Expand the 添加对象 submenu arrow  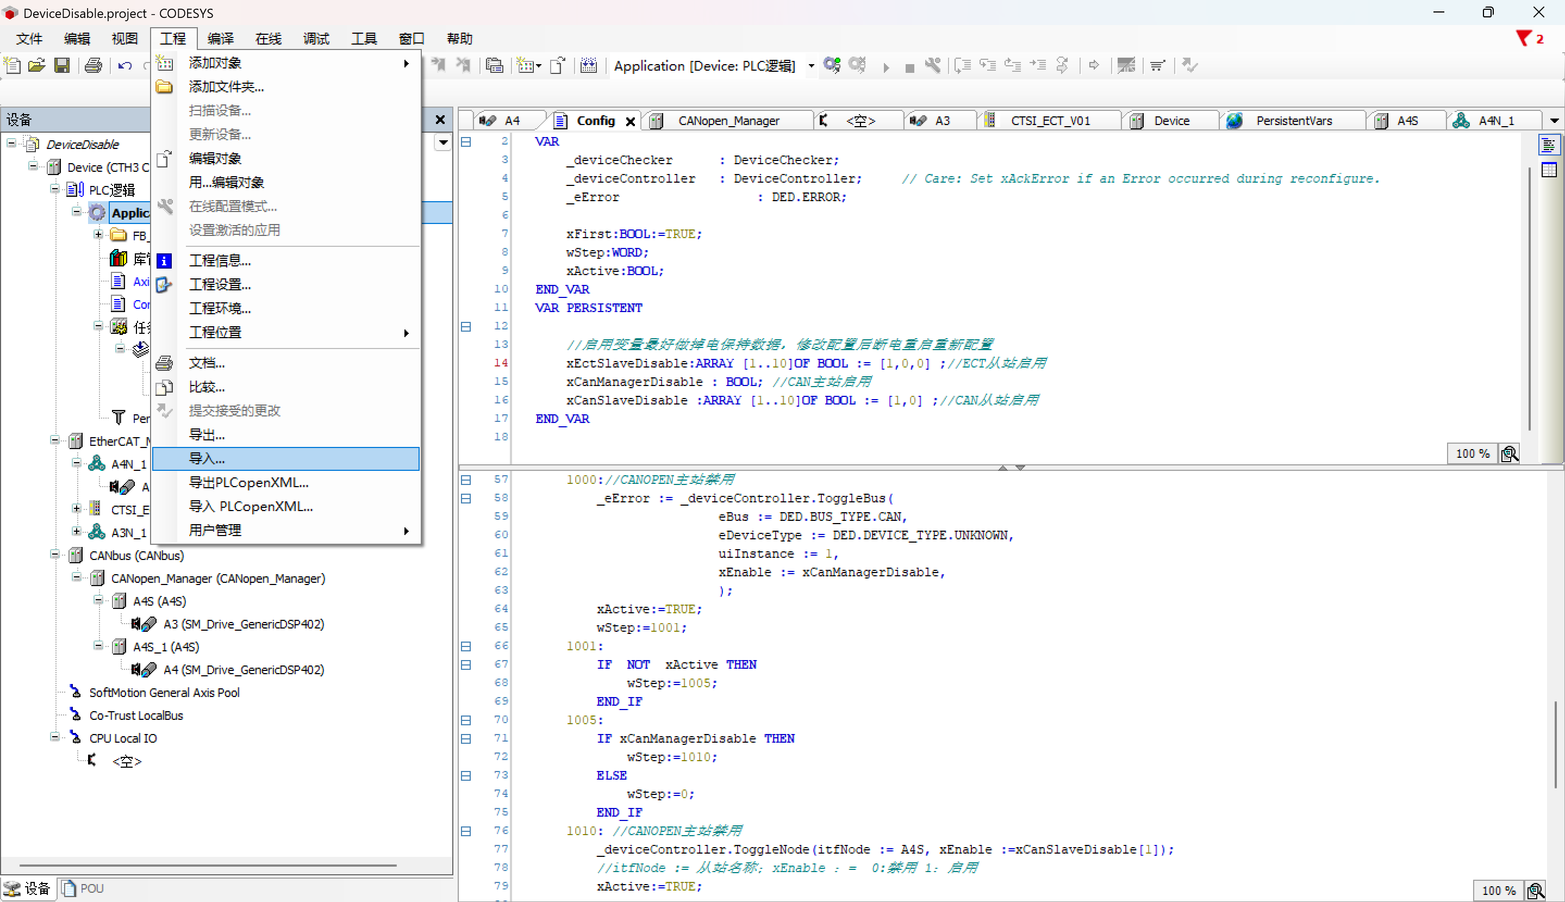(406, 63)
